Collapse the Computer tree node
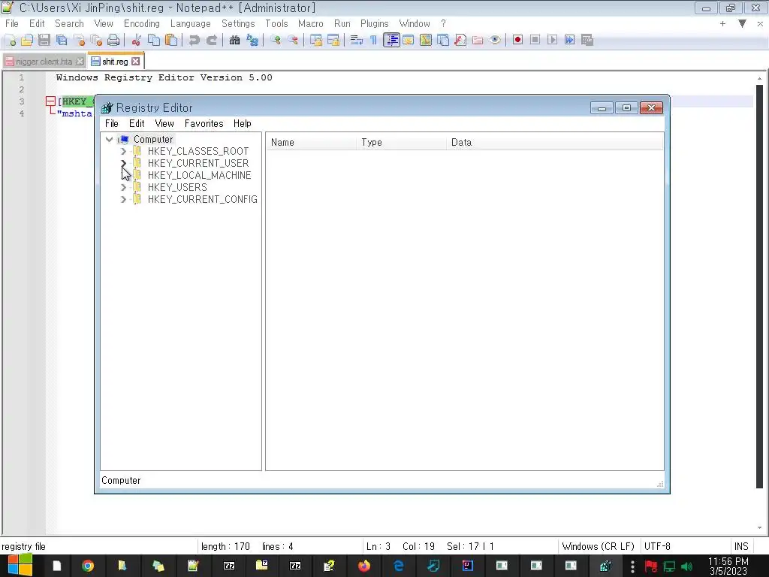 110,139
